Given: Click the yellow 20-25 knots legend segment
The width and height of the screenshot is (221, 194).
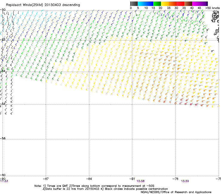Looking at the screenshot, I should pos(165,4).
